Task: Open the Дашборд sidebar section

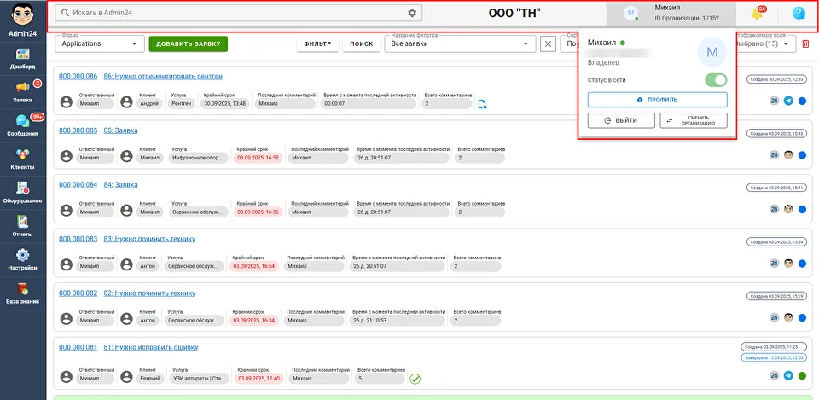Action: tap(22, 59)
